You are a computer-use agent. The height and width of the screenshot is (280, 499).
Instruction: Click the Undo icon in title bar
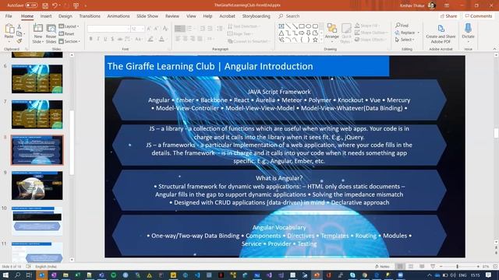pyautogui.click(x=55, y=5)
